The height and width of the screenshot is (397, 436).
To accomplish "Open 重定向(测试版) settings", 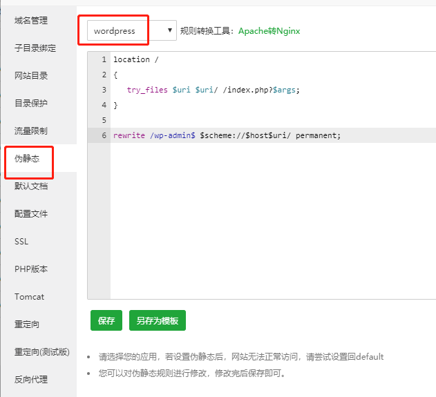I will [42, 351].
